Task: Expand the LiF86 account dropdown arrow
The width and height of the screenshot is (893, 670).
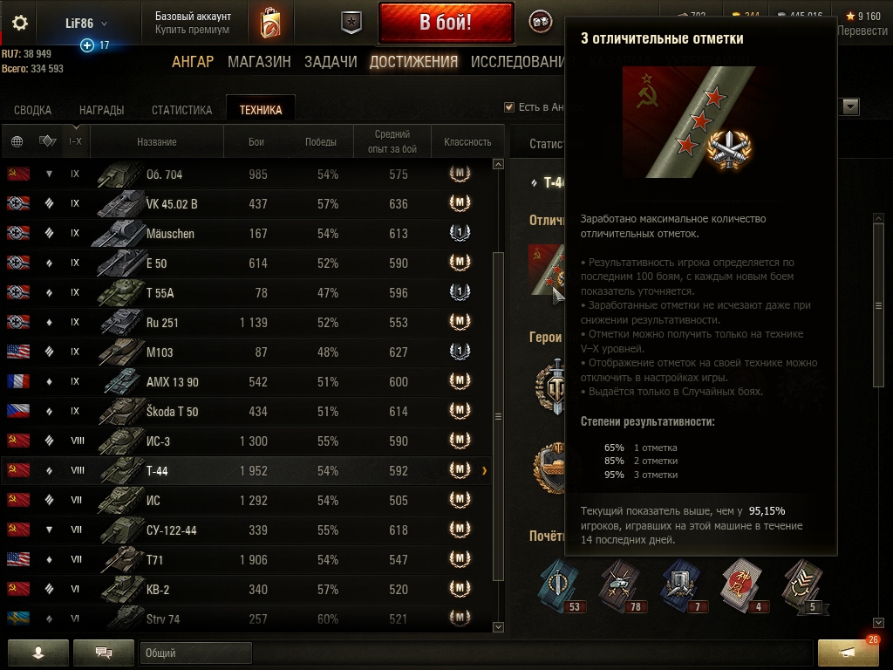Action: coord(104,24)
